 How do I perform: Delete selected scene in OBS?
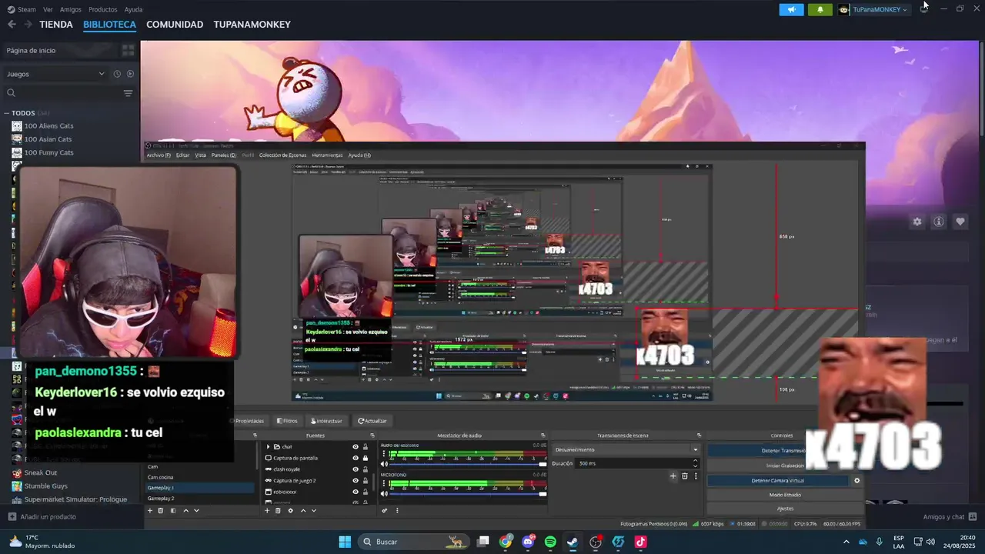161,510
